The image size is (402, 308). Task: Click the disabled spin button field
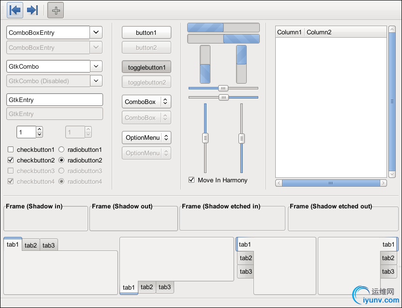75,132
